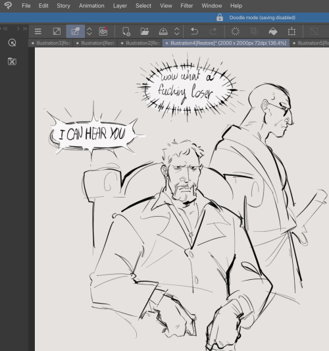
Task: Switch to the Illustration2 tab
Action: (141, 43)
